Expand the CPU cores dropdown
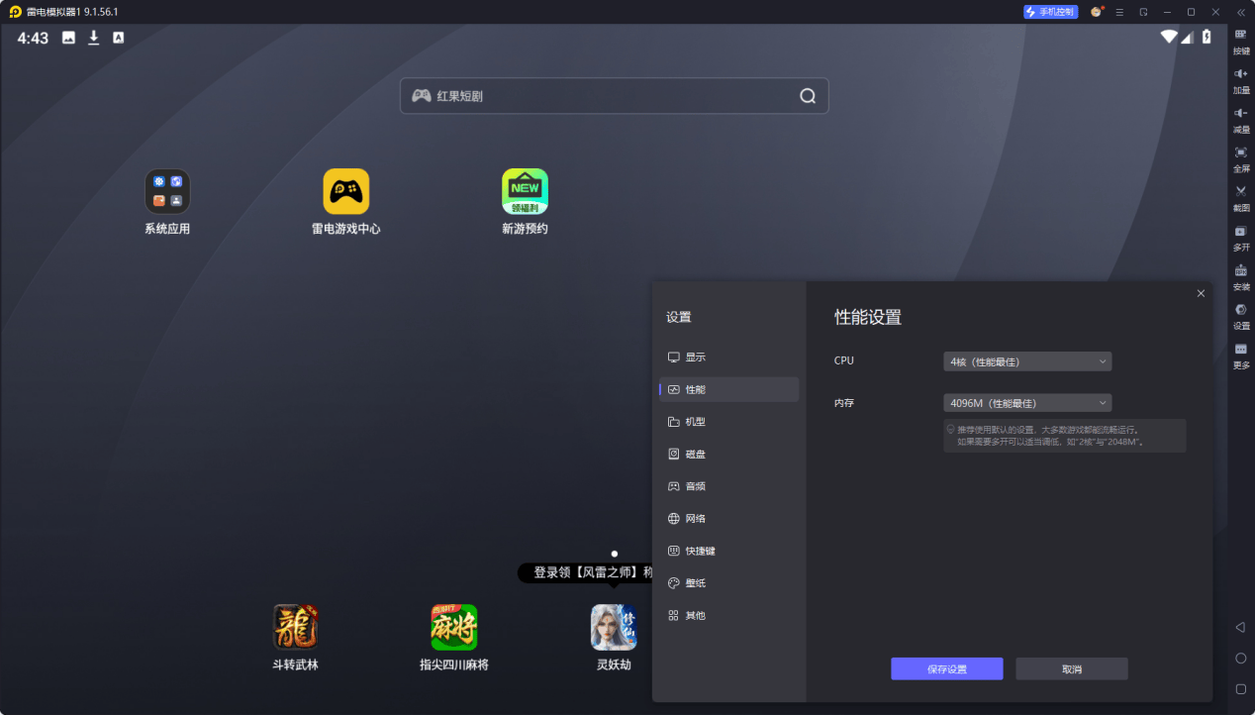1255x715 pixels. 1027,361
